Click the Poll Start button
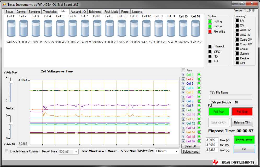The height and width of the screenshot is (167, 260). [219, 112]
